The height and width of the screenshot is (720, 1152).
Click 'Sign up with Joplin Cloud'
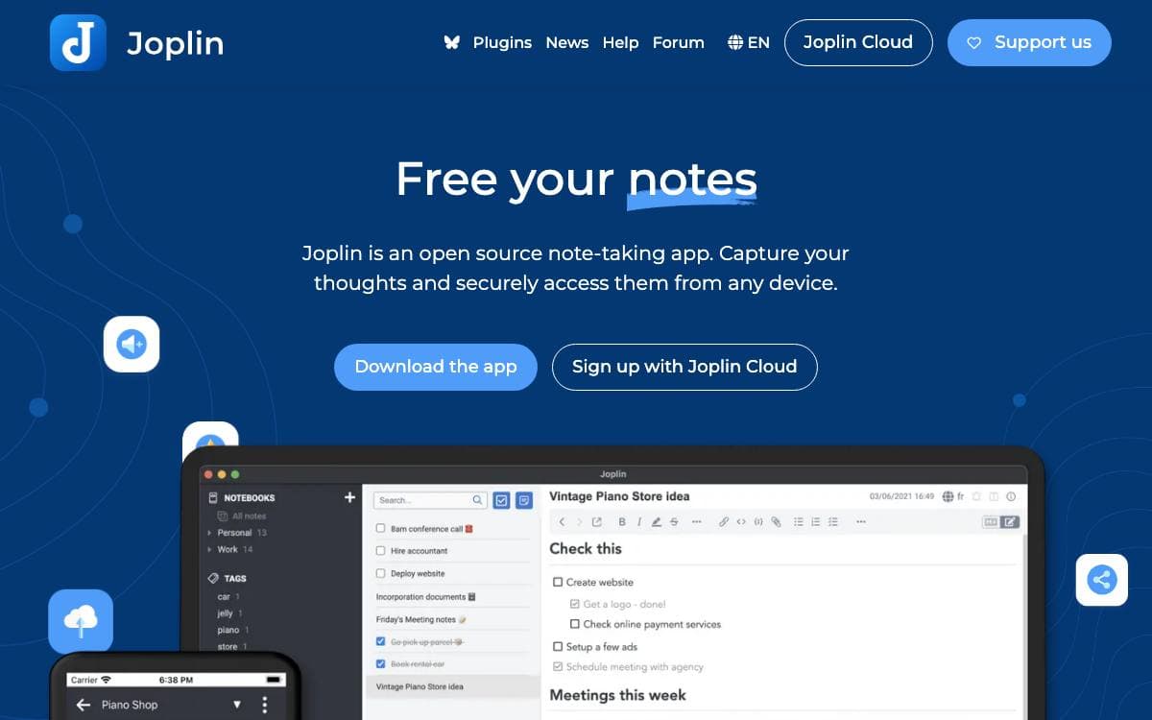click(684, 367)
